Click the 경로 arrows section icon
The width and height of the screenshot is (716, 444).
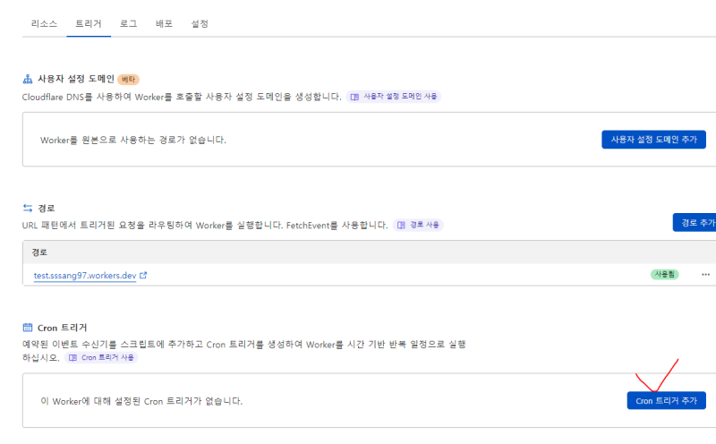pyautogui.click(x=27, y=208)
